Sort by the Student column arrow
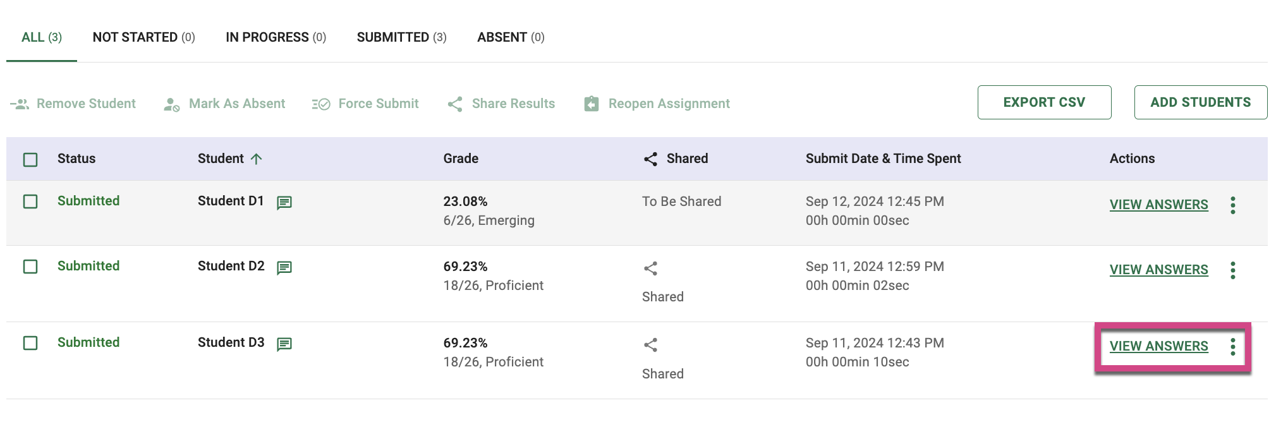 (x=256, y=159)
